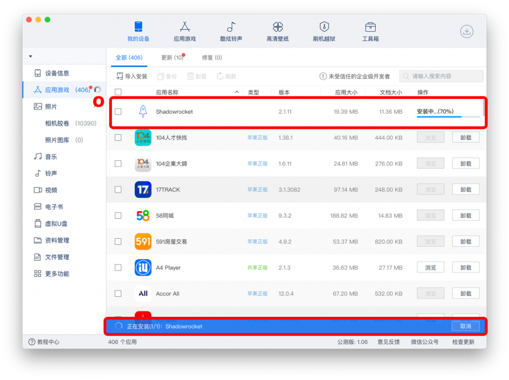Image resolution: width=509 pixels, height=380 pixels.
Task: Check the Shadowrocket row checkbox
Action: pyautogui.click(x=118, y=111)
